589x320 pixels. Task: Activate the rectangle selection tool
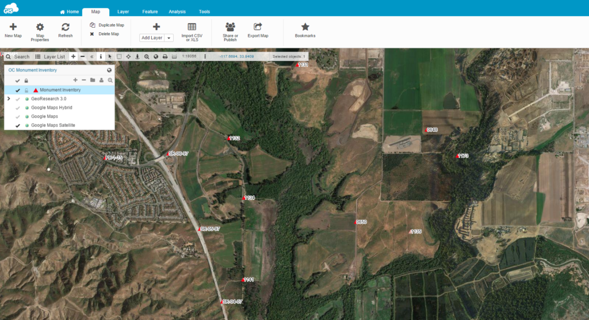click(119, 56)
